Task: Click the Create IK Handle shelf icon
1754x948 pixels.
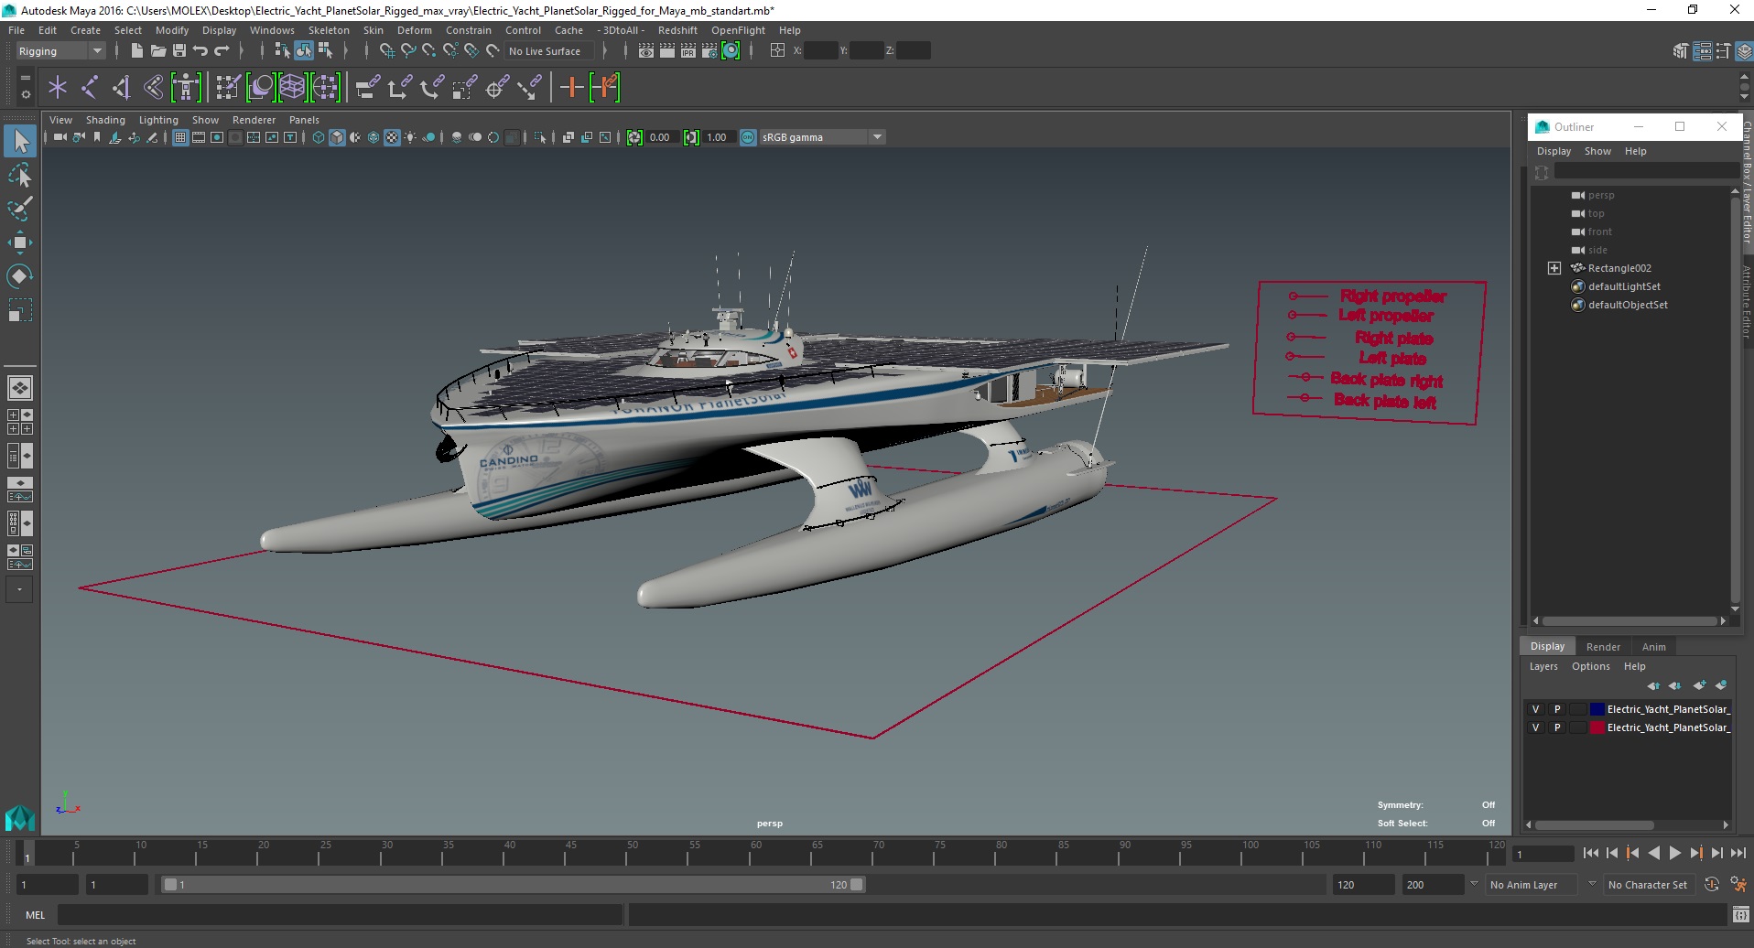Action: point(122,88)
